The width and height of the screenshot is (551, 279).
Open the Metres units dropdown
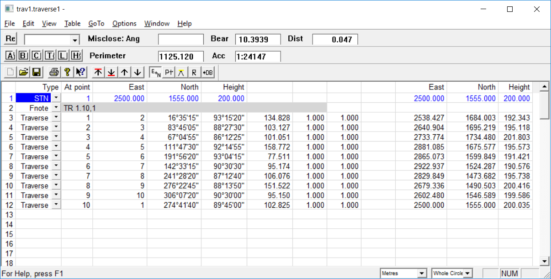[422, 274]
